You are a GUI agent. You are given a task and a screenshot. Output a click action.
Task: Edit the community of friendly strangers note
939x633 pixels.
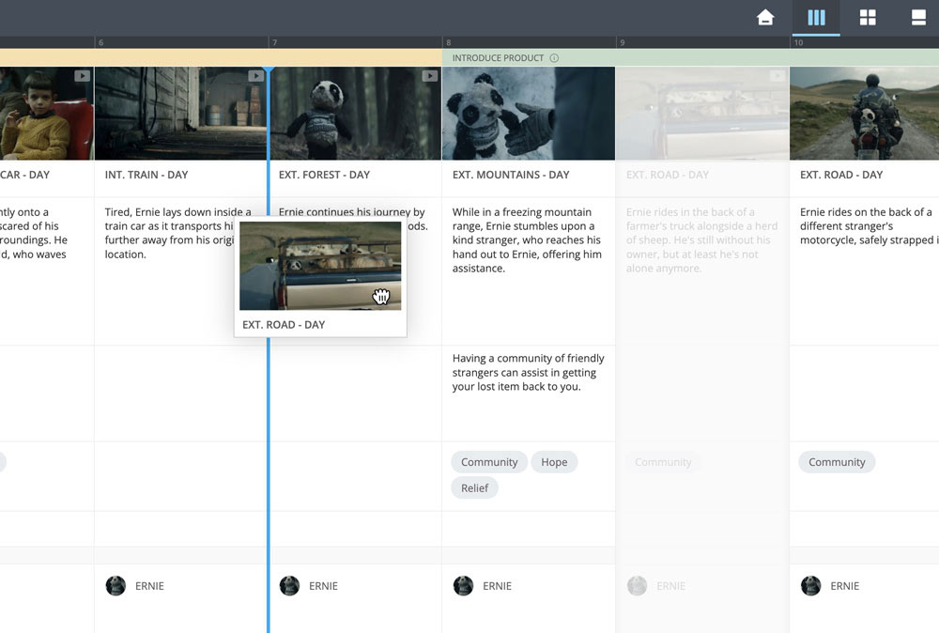pos(528,373)
